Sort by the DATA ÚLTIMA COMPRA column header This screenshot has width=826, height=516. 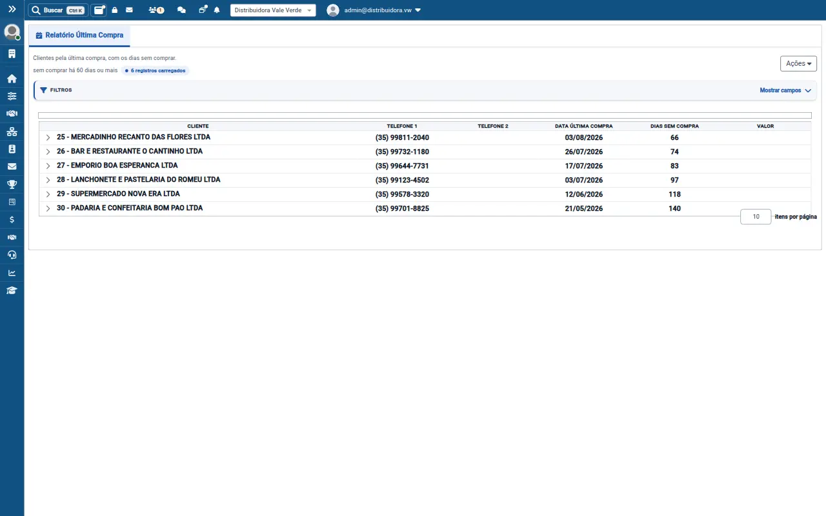584,126
